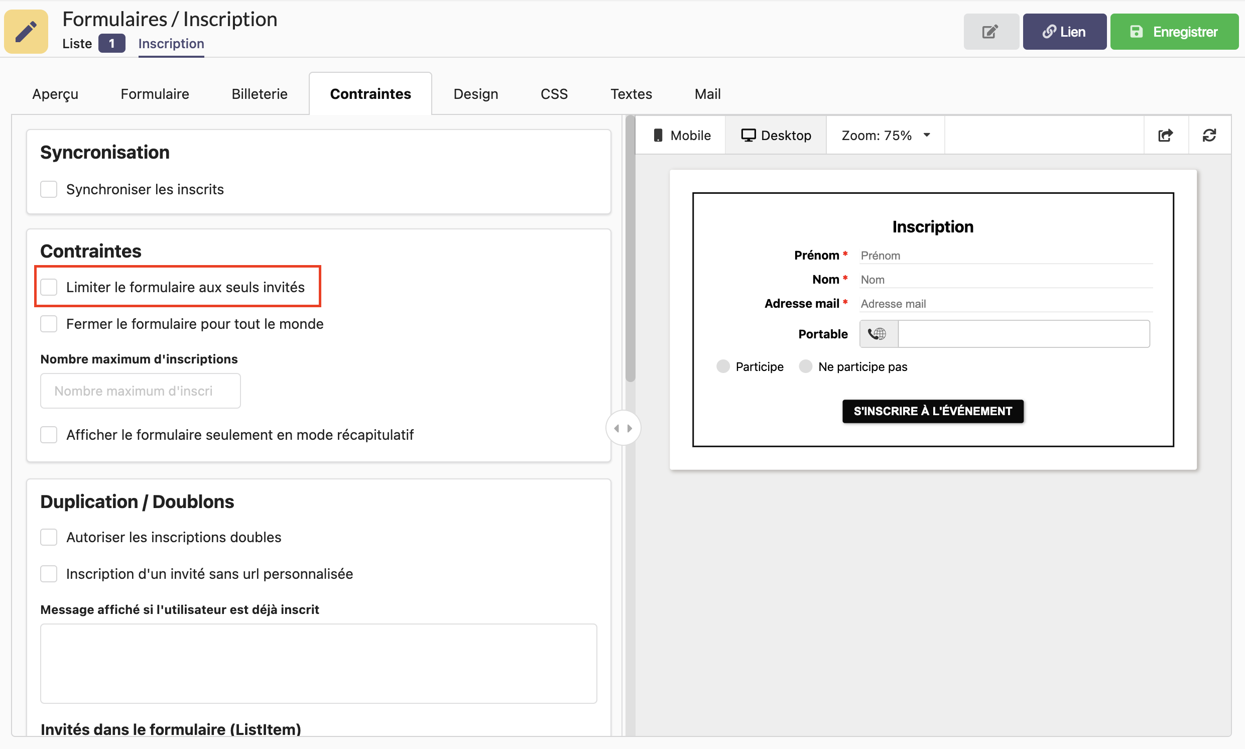Switch to the Design tab
1245x749 pixels.
[475, 94]
